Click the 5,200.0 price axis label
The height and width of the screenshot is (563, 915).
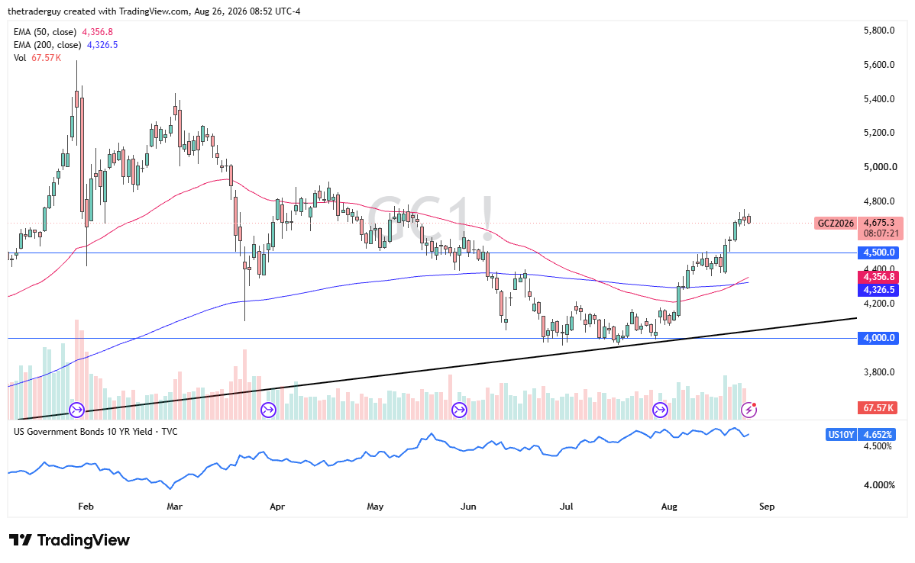click(x=879, y=133)
